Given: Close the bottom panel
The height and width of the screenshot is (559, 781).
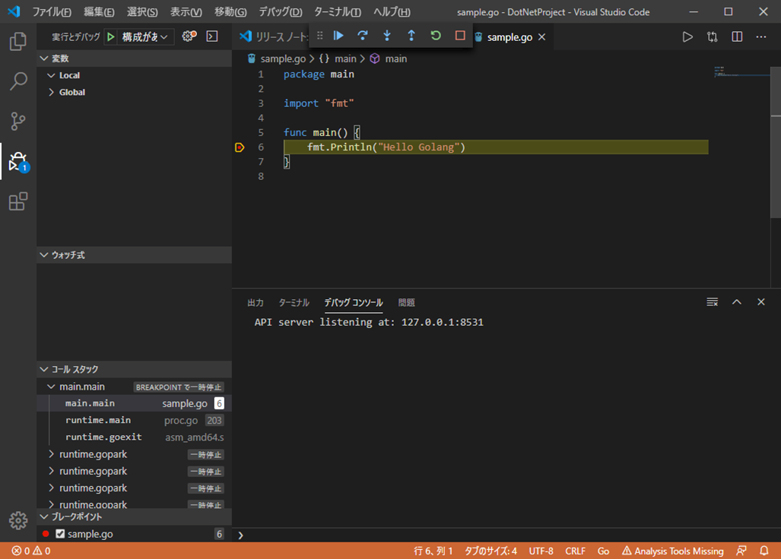Looking at the screenshot, I should (x=761, y=302).
